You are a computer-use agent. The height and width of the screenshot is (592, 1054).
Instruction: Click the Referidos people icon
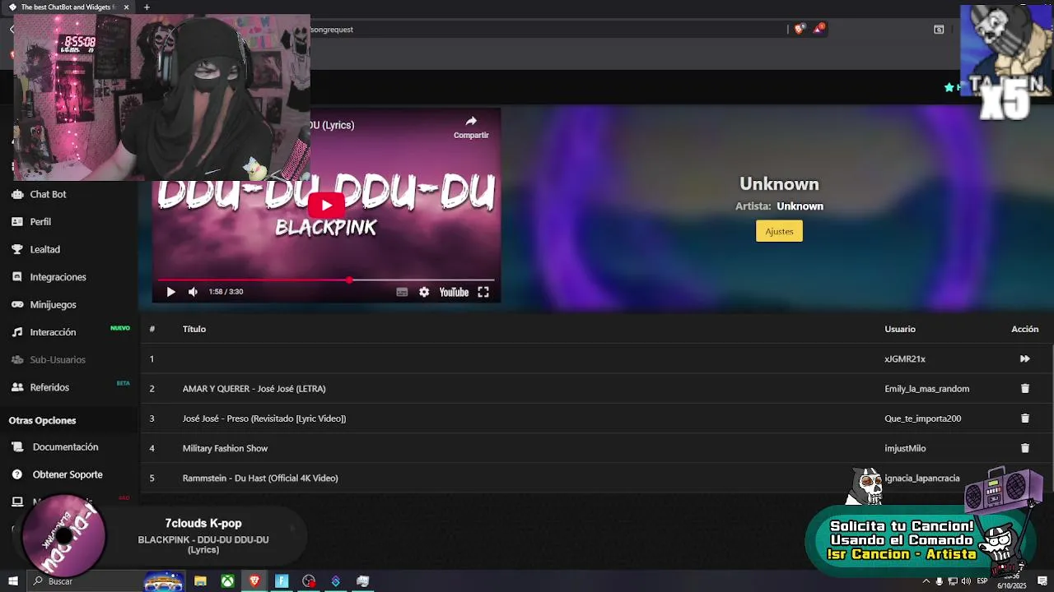16,387
